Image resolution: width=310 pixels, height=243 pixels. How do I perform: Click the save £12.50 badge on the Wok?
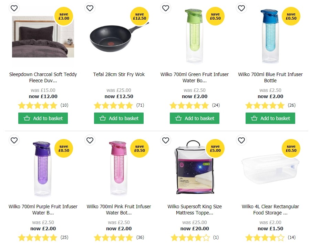[x=139, y=16]
